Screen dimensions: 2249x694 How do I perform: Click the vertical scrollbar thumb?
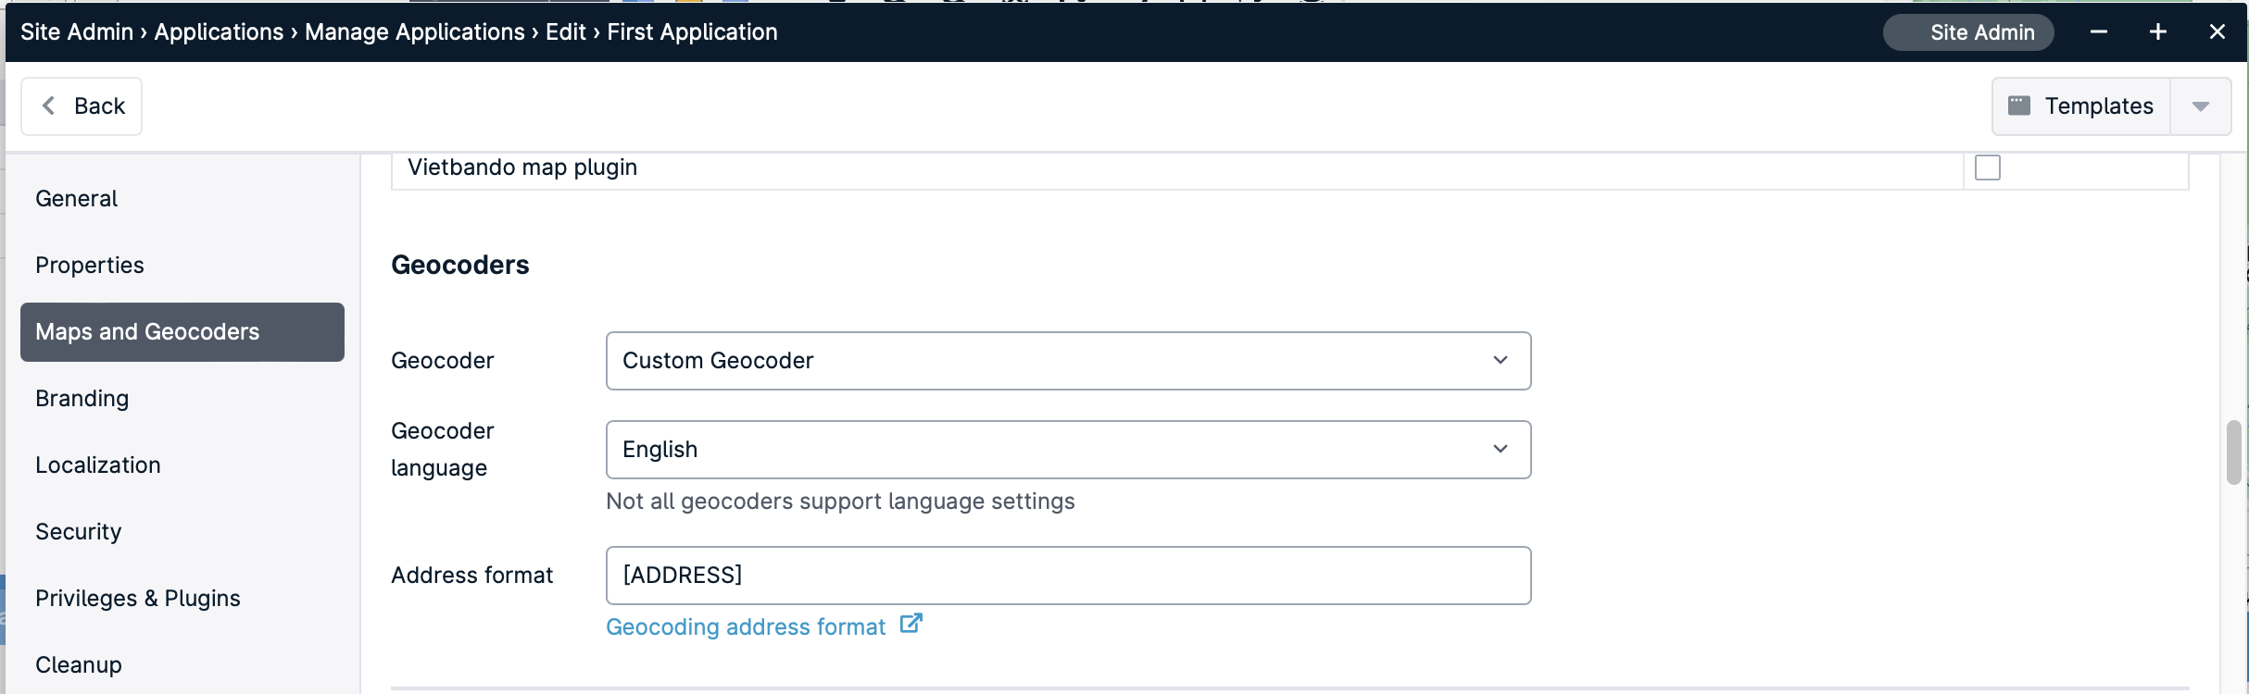(x=2234, y=452)
